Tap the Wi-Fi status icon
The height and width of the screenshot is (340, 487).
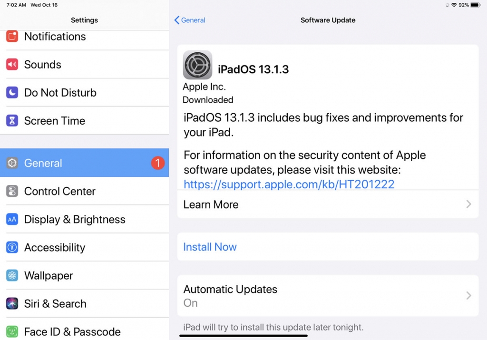pos(454,5)
